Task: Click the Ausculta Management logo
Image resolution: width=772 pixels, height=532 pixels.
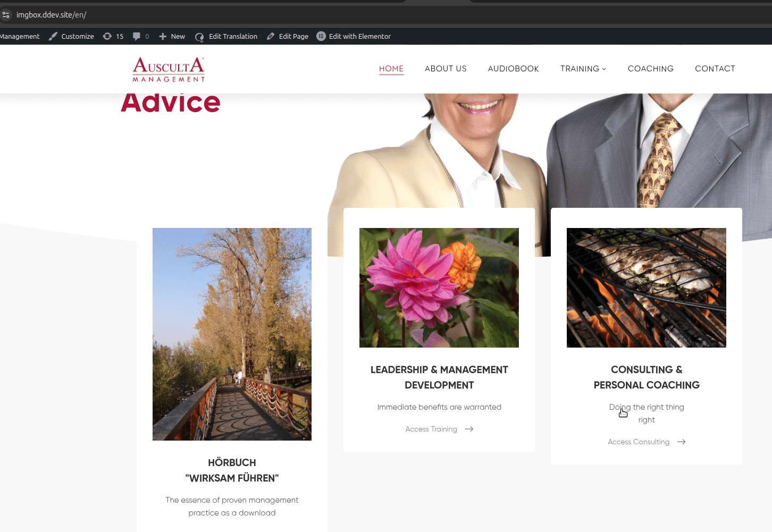Action: [169, 70]
